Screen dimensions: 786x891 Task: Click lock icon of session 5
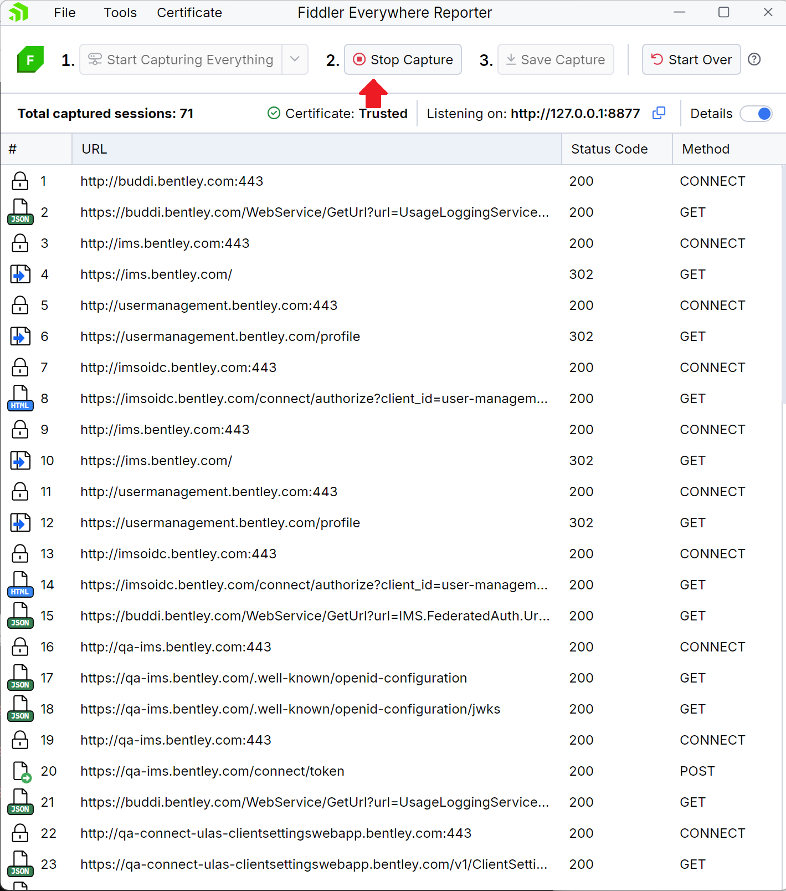pyautogui.click(x=20, y=306)
